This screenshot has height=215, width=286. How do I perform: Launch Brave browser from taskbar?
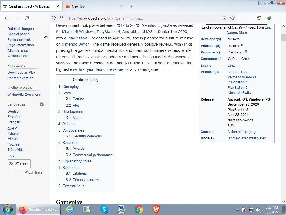tap(156, 209)
